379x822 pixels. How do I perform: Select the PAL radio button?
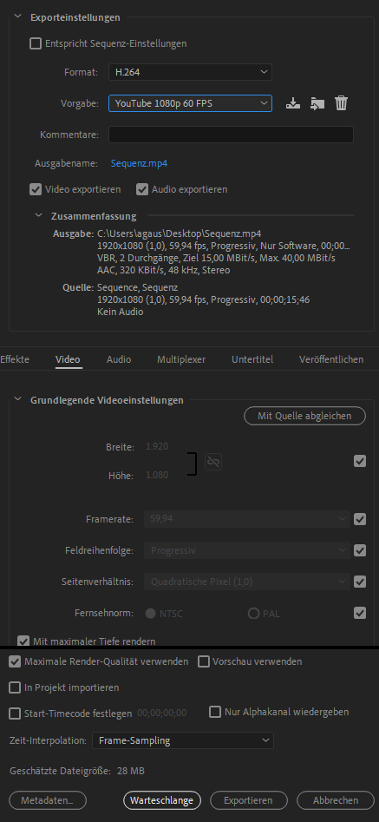click(x=253, y=614)
